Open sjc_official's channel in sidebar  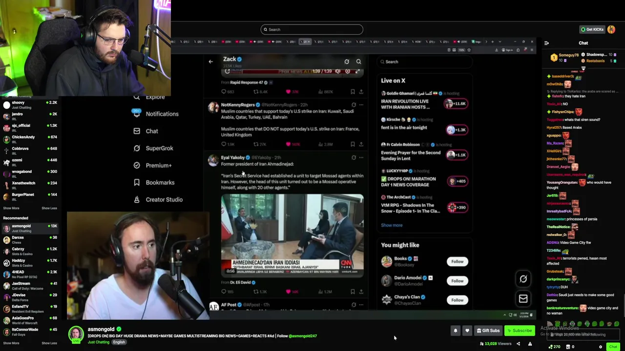tap(29, 127)
